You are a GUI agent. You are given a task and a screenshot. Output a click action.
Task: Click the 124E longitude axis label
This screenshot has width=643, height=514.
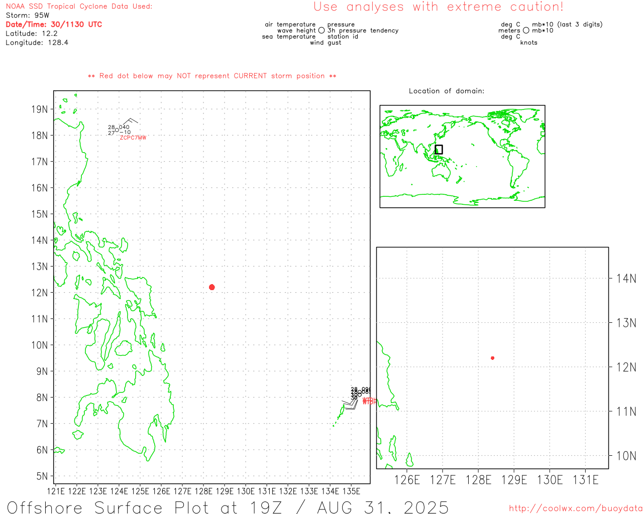coord(119,491)
